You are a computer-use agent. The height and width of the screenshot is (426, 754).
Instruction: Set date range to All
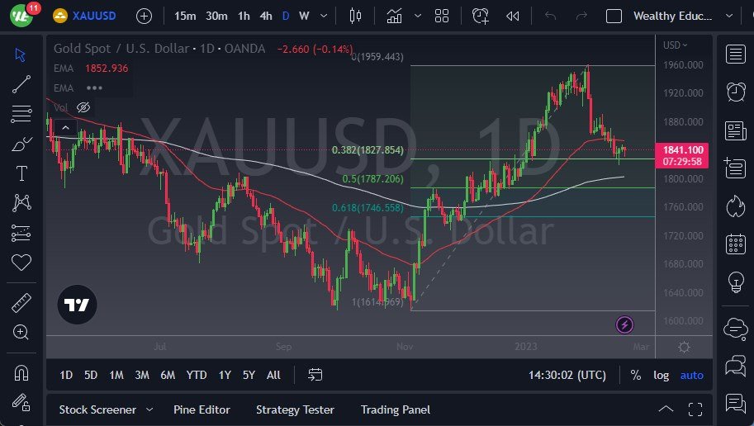(x=273, y=375)
